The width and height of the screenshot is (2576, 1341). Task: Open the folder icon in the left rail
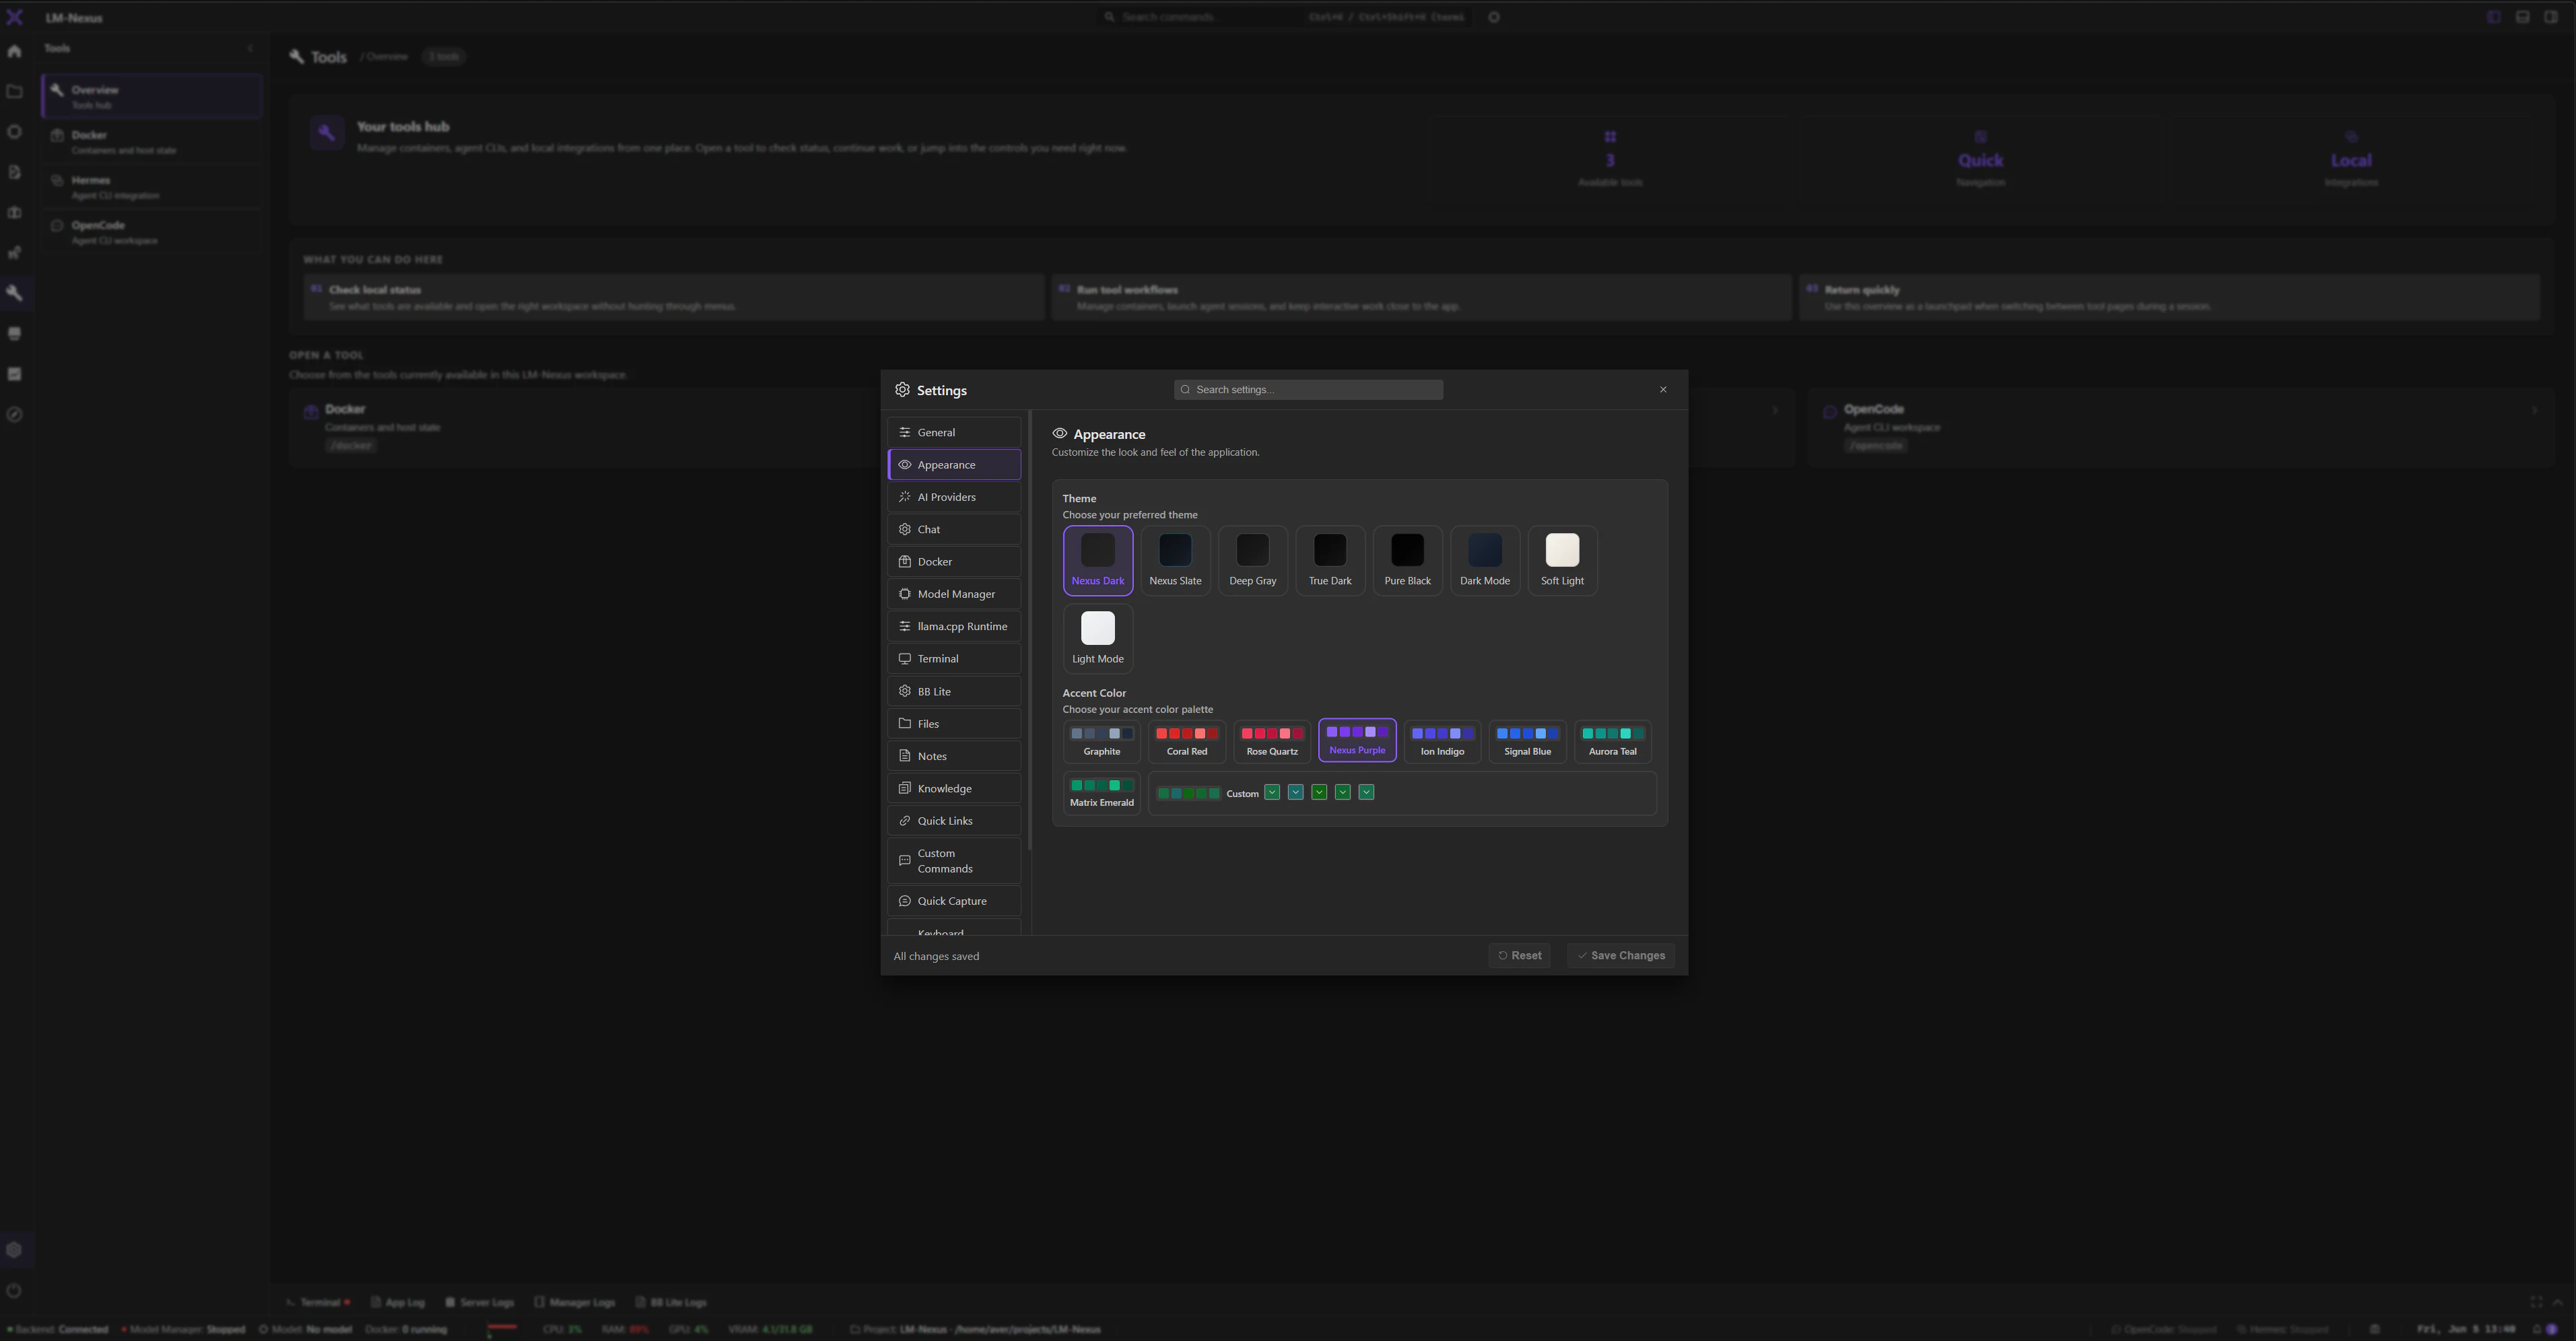point(14,91)
